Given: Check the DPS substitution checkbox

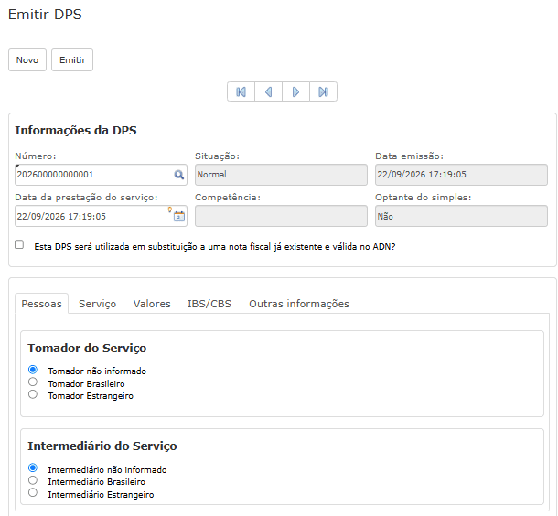Looking at the screenshot, I should click(x=19, y=244).
